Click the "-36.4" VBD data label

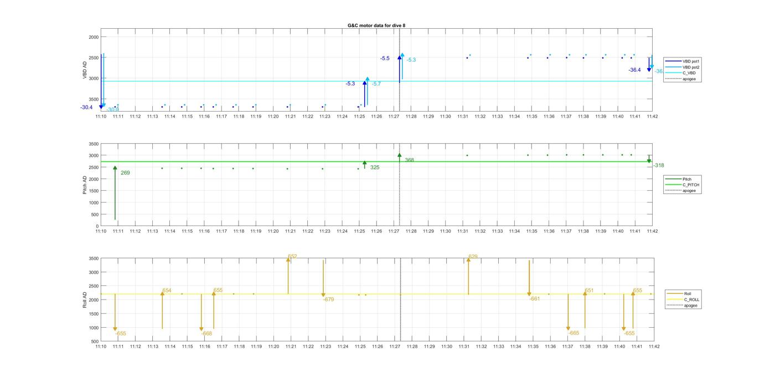coord(634,70)
